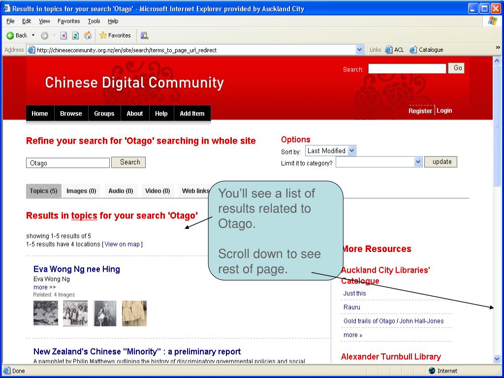Viewport: 504px width, 378px height.
Task: Click the Back arrow icon in toolbar
Action: pyautogui.click(x=10, y=35)
